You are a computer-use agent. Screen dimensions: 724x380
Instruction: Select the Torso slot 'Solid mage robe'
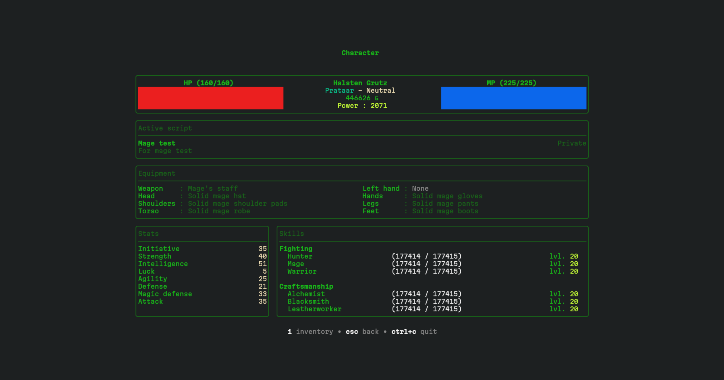(x=219, y=211)
